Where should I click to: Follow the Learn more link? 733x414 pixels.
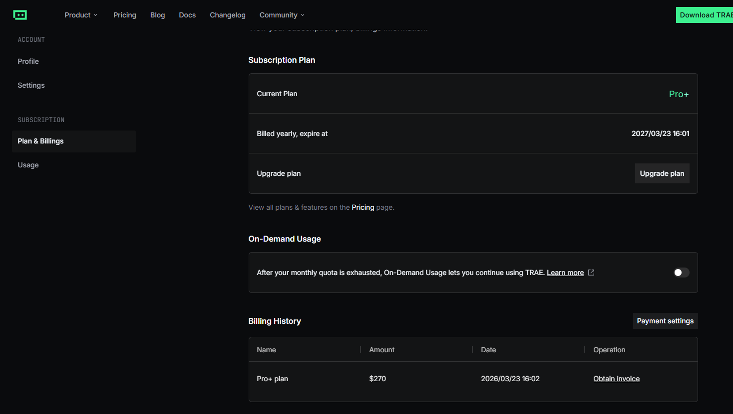[565, 273]
